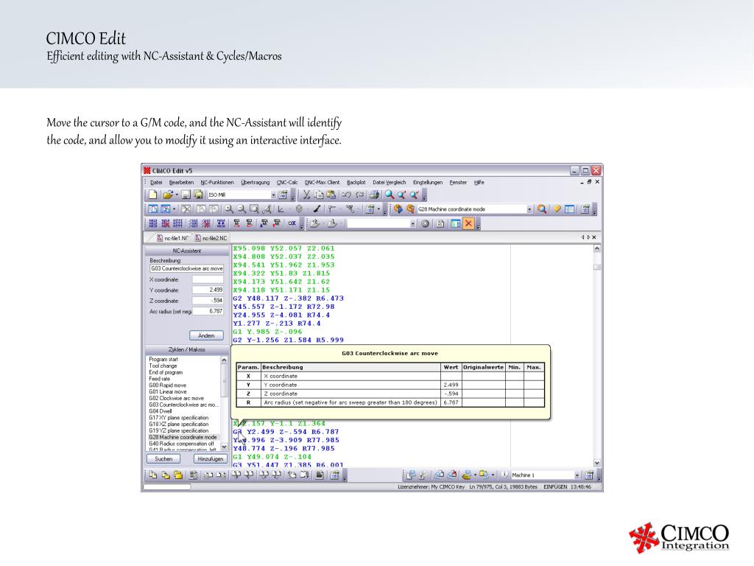This screenshot has width=754, height=566.
Task: Click the brush tool icon in backplot toolbar
Action: pyautogui.click(x=317, y=209)
